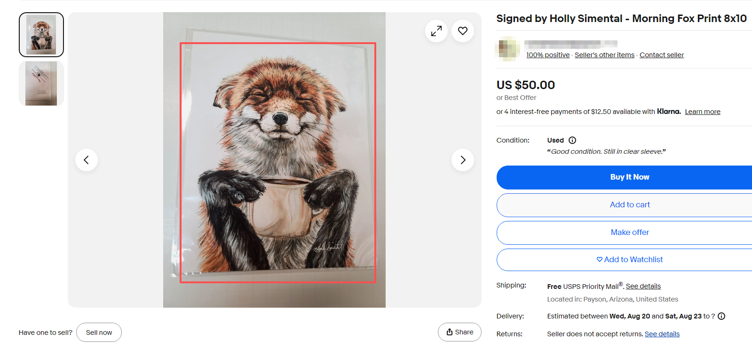The height and width of the screenshot is (348, 752).
Task: Go to the next image
Action: [463, 160]
